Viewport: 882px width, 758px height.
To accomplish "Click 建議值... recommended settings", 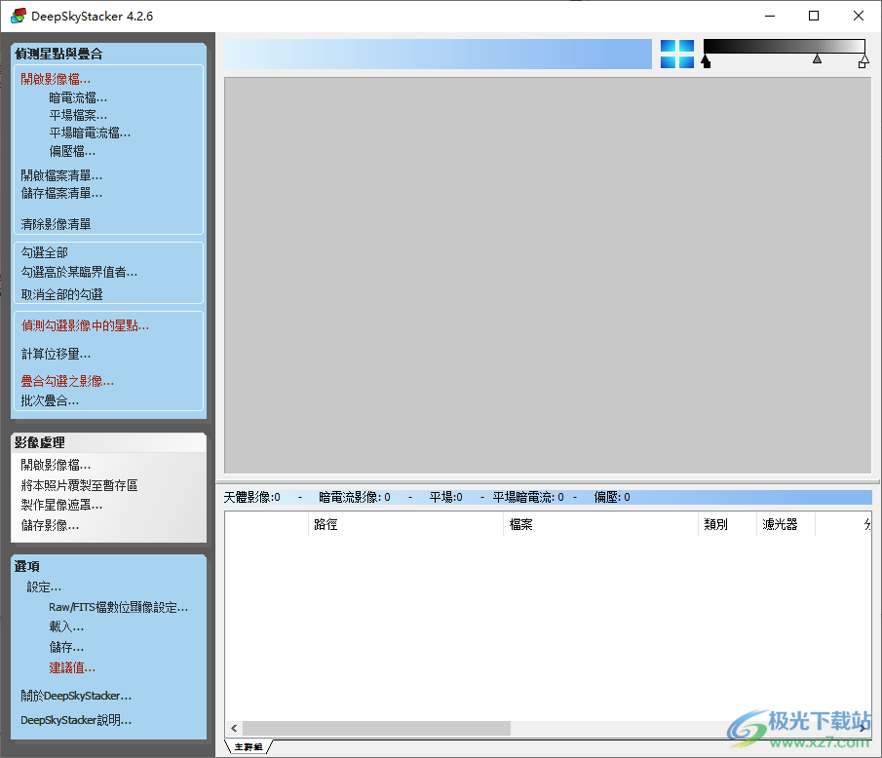I will coord(72,667).
